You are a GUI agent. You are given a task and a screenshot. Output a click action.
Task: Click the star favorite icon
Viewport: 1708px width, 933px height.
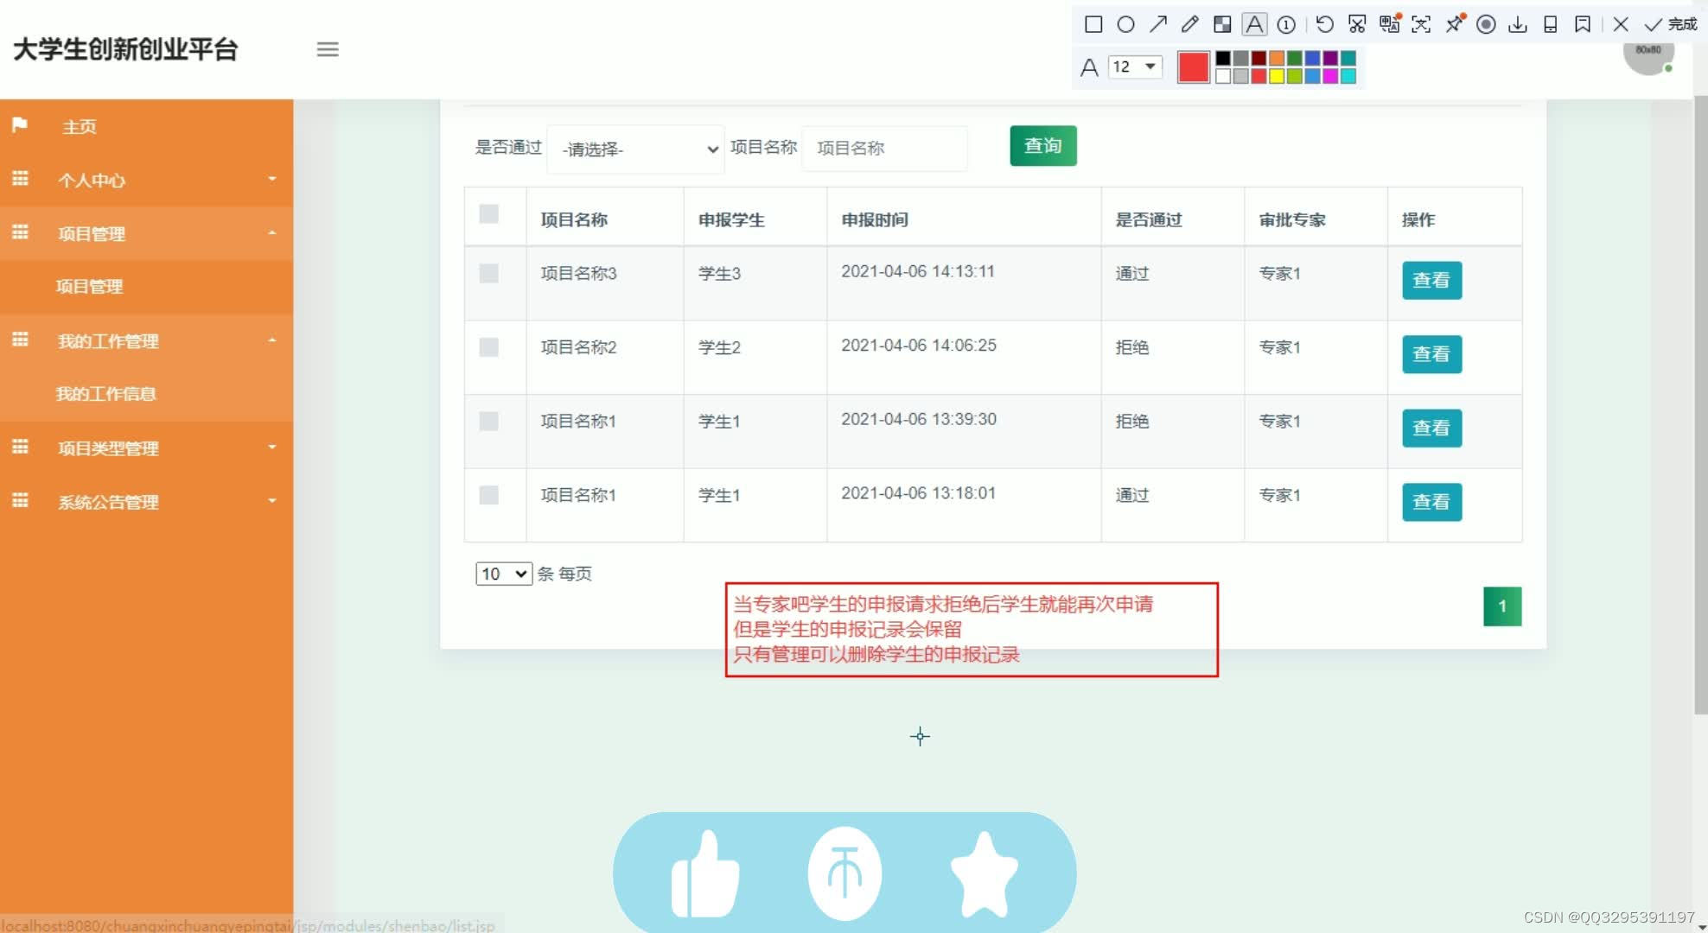pyautogui.click(x=984, y=873)
